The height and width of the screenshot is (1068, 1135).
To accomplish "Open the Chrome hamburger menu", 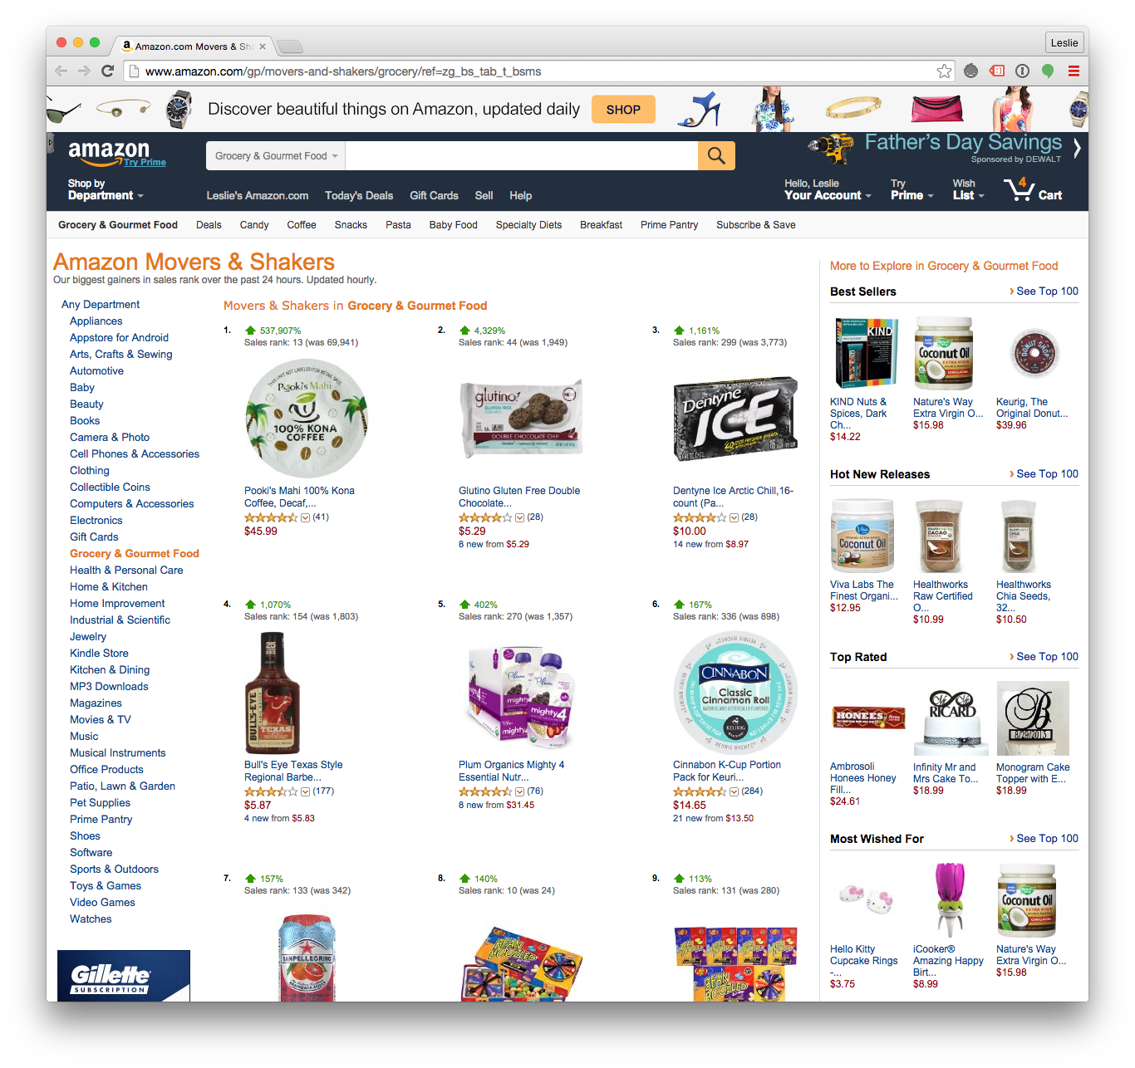I will point(1074,71).
